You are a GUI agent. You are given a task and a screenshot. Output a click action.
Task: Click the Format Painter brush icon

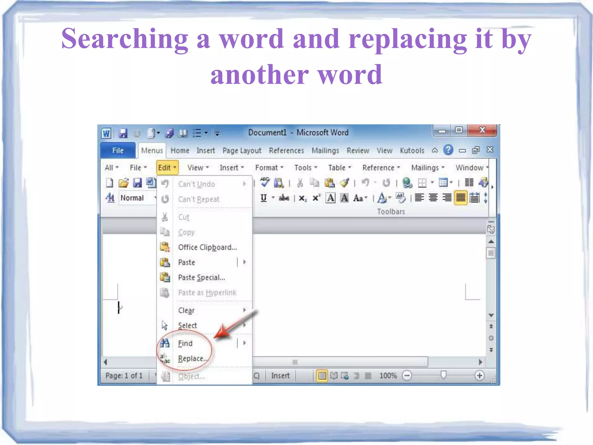coord(345,183)
